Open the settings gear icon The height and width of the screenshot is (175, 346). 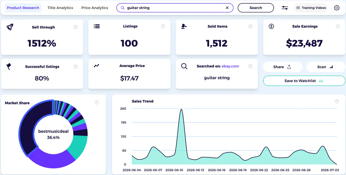(x=337, y=8)
